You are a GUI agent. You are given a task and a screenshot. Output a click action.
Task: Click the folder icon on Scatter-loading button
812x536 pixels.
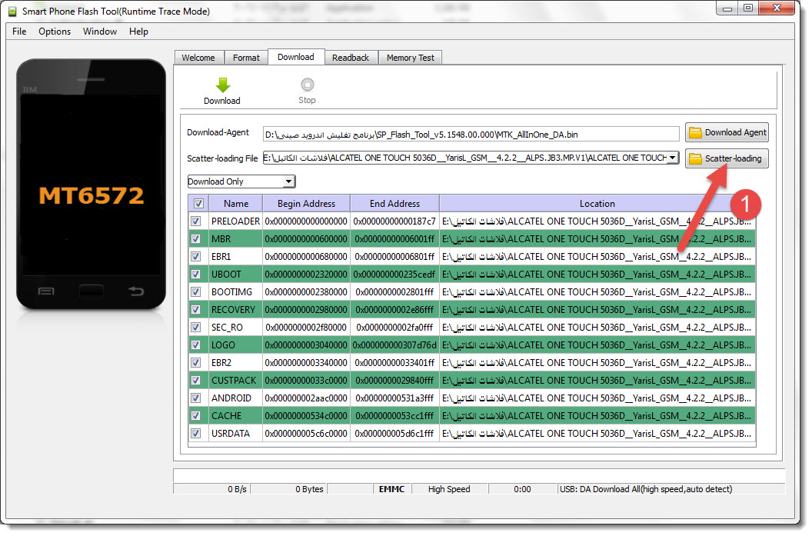(x=695, y=158)
